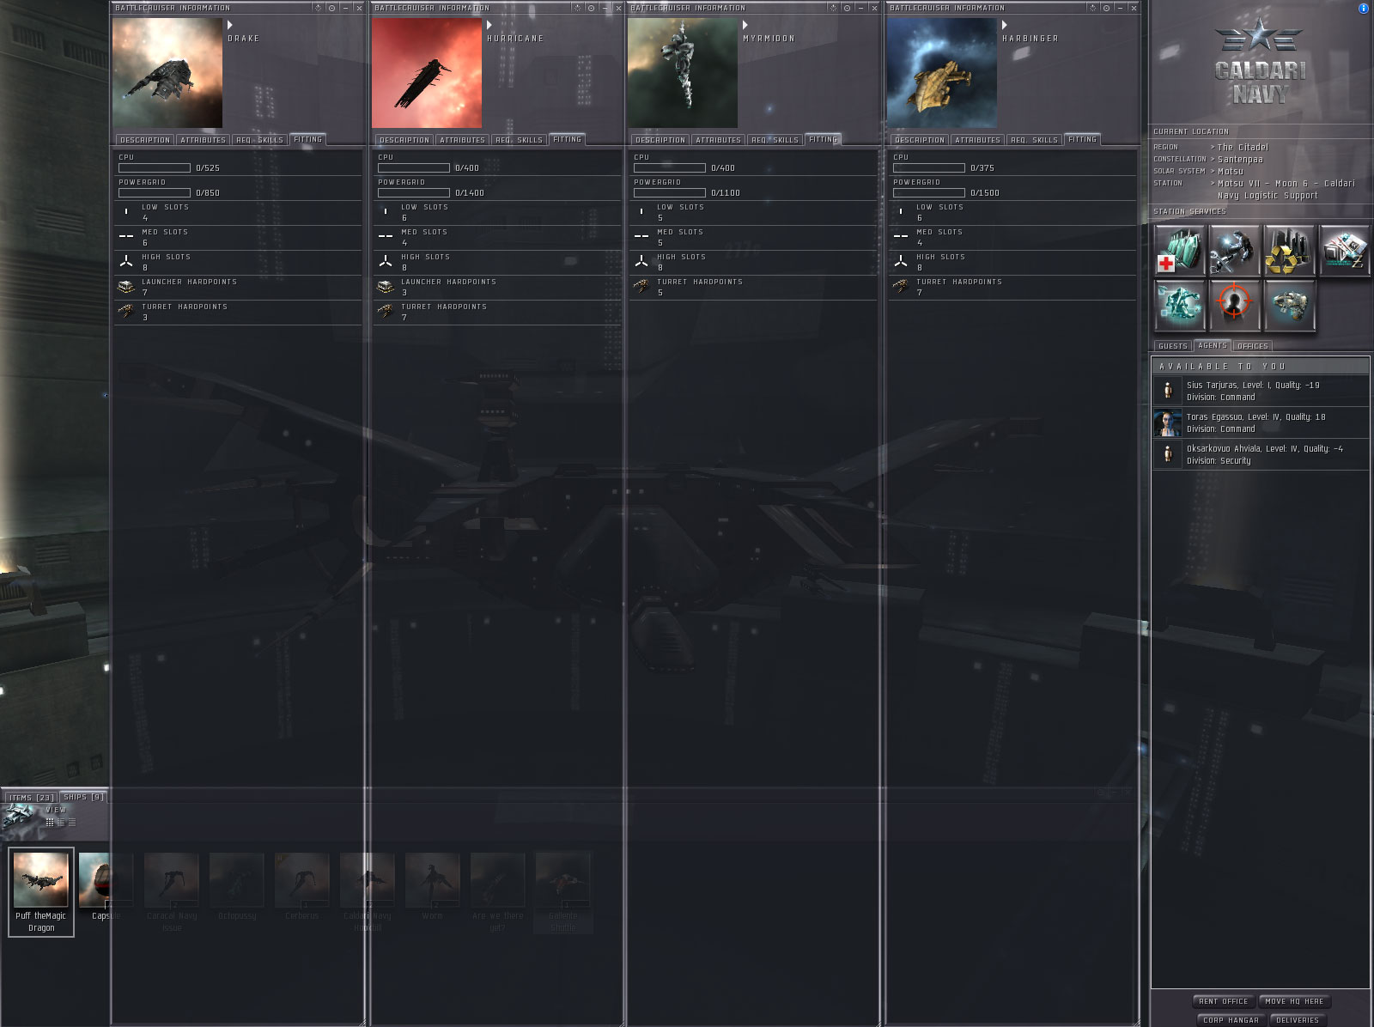Click Toras Egassuo agent portrait
Screen dimensions: 1374x1027
click(1167, 422)
